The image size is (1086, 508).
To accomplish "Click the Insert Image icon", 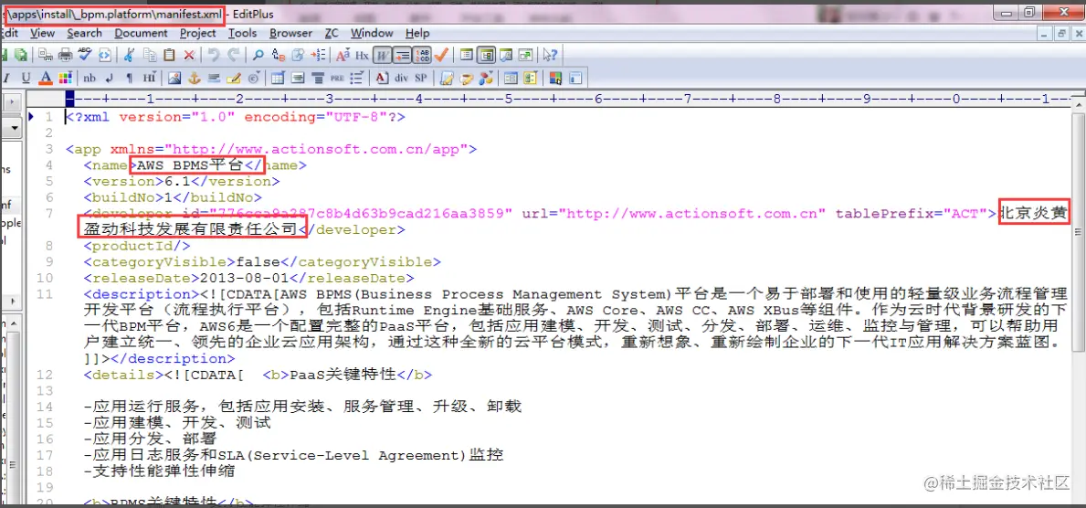I will point(174,78).
